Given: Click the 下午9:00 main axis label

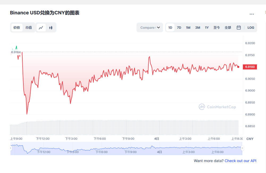Looking at the screenshot, I should (x=128, y=139).
